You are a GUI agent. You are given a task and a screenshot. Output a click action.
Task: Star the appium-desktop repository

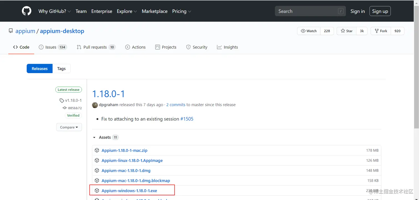tap(346, 31)
